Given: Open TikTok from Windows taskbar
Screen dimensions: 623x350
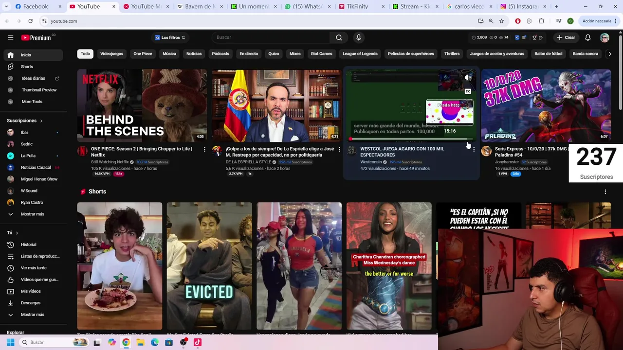Looking at the screenshot, I should [197, 342].
